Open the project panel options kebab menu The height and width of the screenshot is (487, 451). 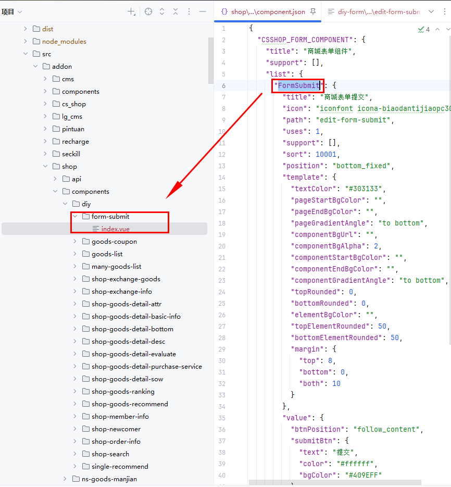pyautogui.click(x=189, y=11)
